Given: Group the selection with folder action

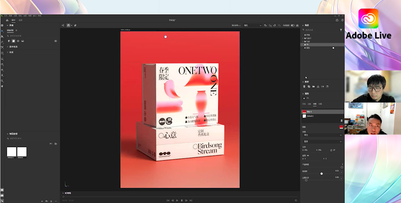Looking at the screenshot, I should (313, 87).
